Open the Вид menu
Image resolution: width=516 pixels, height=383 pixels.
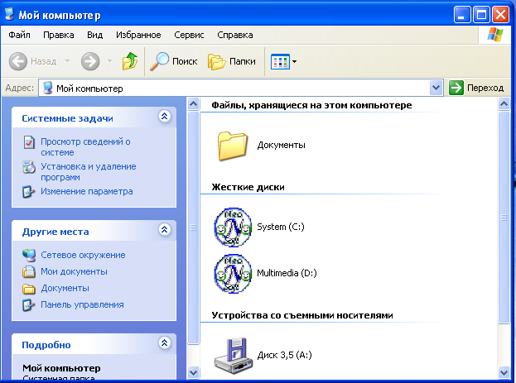[x=94, y=35]
